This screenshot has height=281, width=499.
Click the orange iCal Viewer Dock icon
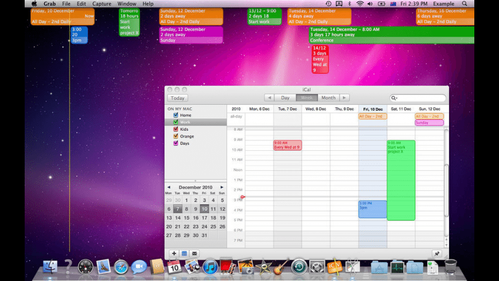coord(334,267)
